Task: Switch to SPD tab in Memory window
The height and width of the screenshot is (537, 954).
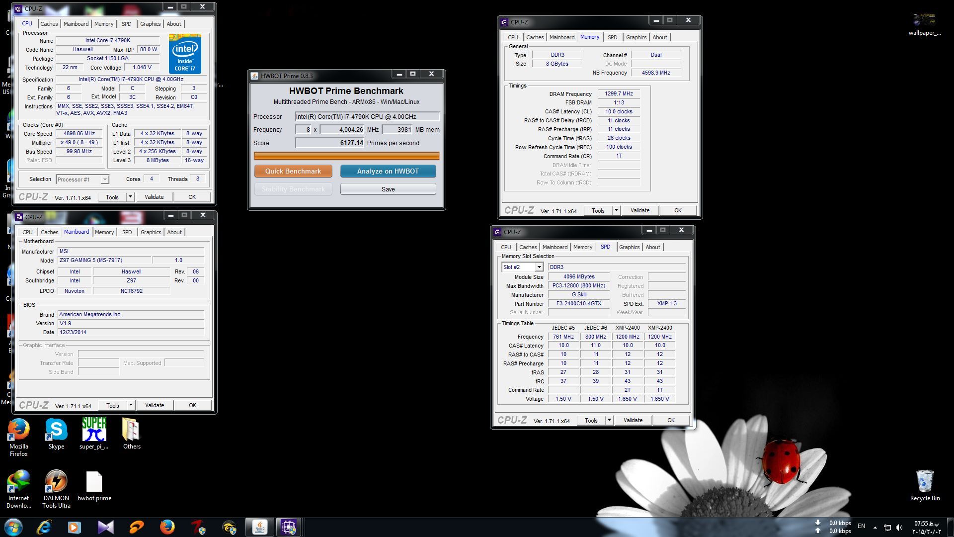Action: coord(612,37)
